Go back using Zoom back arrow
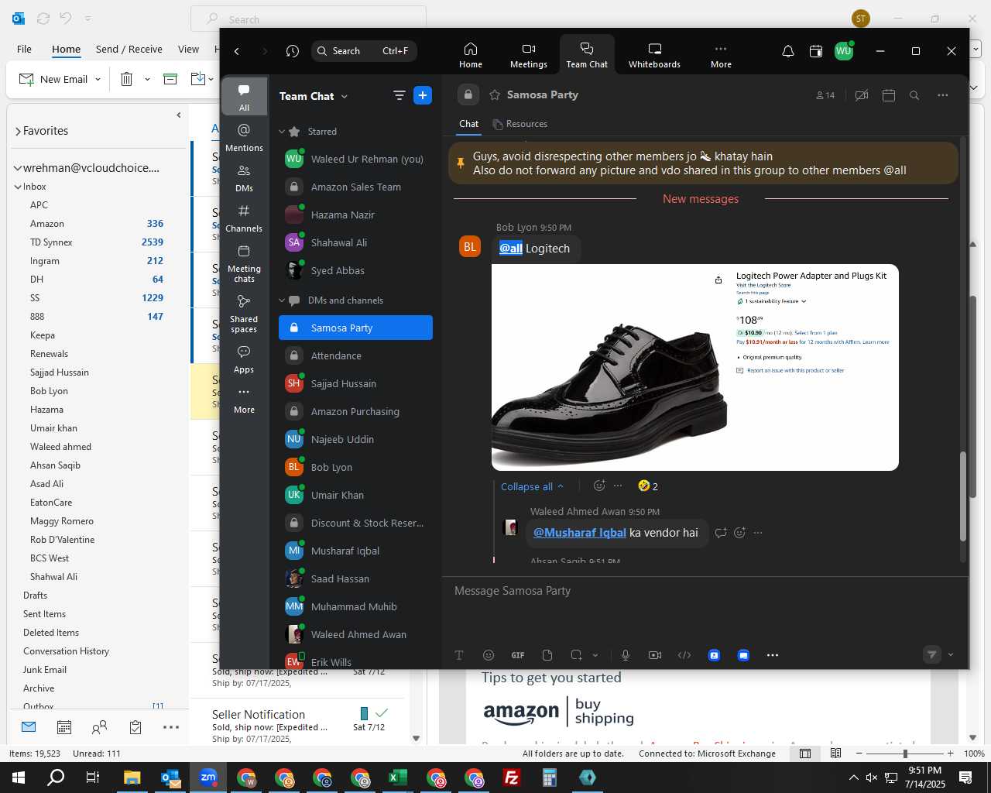Viewport: 991px width, 793px height. pos(237,51)
